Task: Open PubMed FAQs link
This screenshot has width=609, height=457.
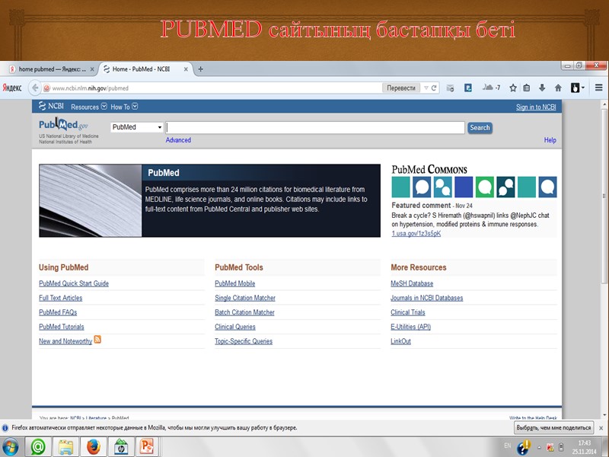Action: [x=58, y=312]
